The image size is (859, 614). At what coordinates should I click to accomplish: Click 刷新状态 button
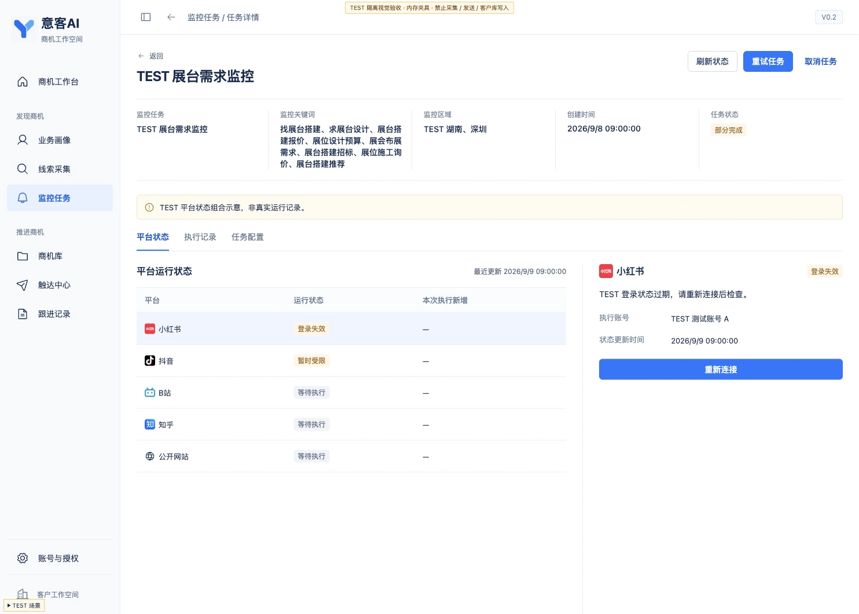[x=713, y=61]
